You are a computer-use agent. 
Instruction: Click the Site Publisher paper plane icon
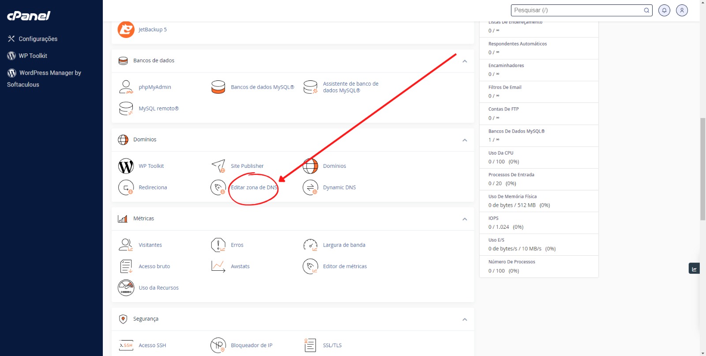pos(218,166)
